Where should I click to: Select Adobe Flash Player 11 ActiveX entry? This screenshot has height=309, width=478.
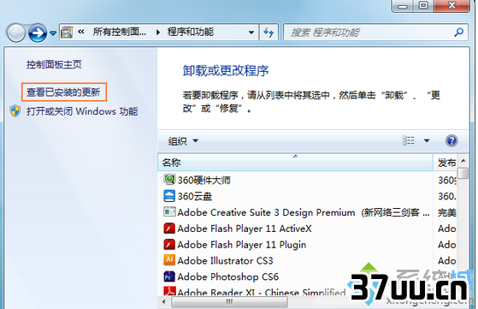pyautogui.click(x=245, y=229)
